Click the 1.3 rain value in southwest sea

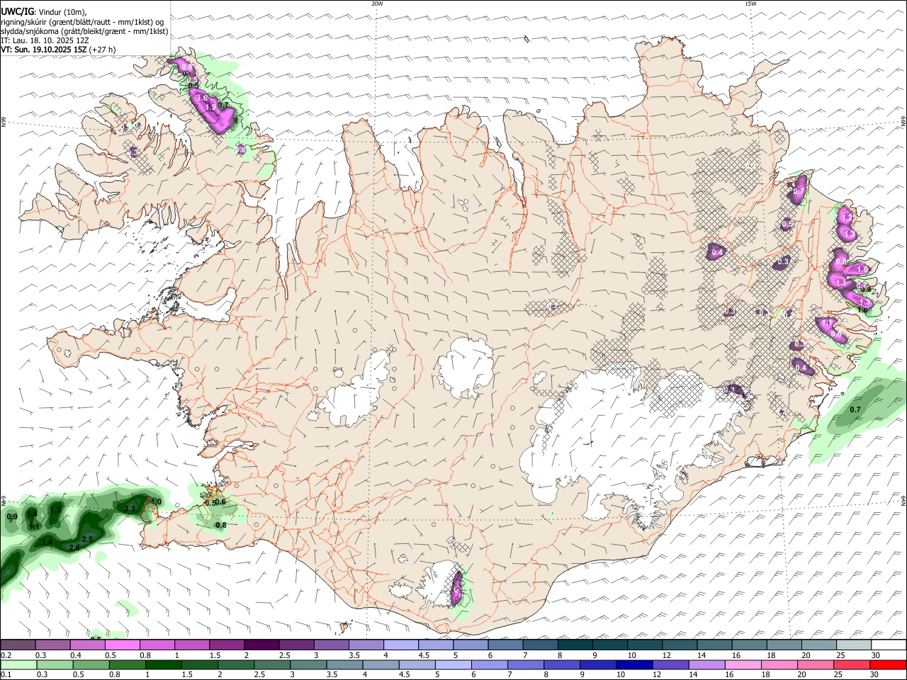click(x=55, y=510)
